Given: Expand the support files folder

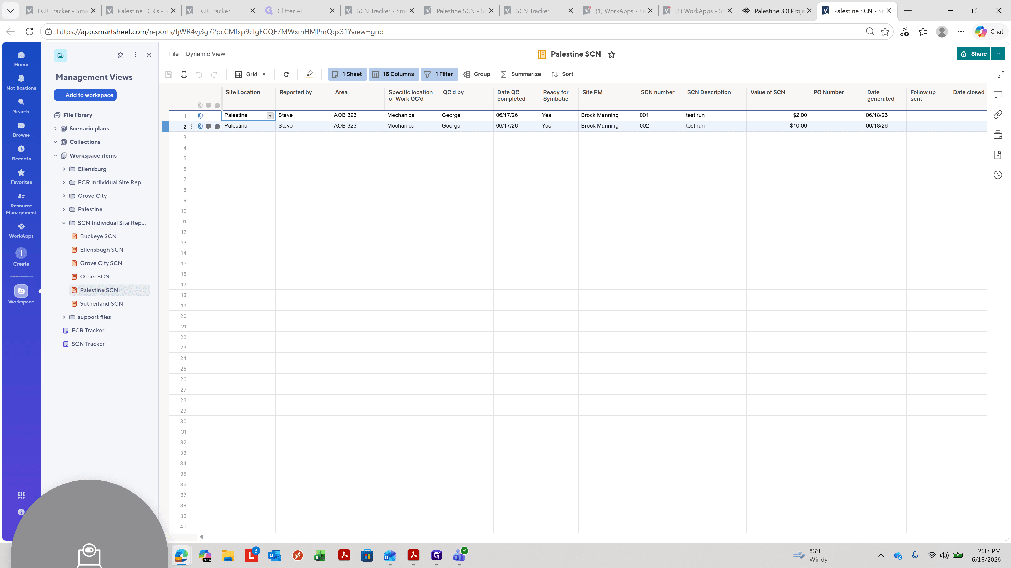Looking at the screenshot, I should coord(64,317).
